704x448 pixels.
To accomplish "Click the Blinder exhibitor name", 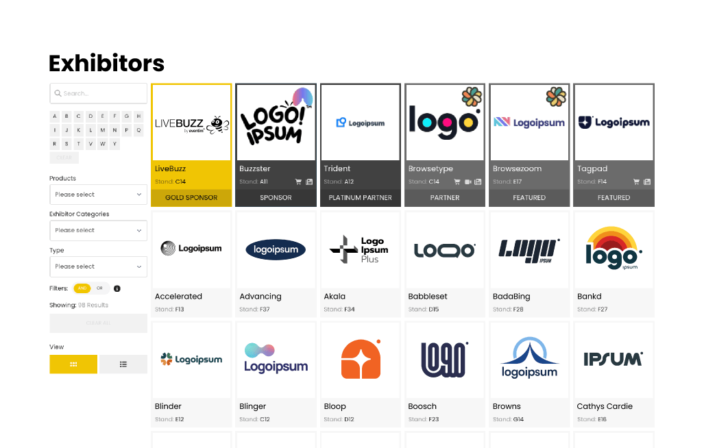I will [x=168, y=406].
